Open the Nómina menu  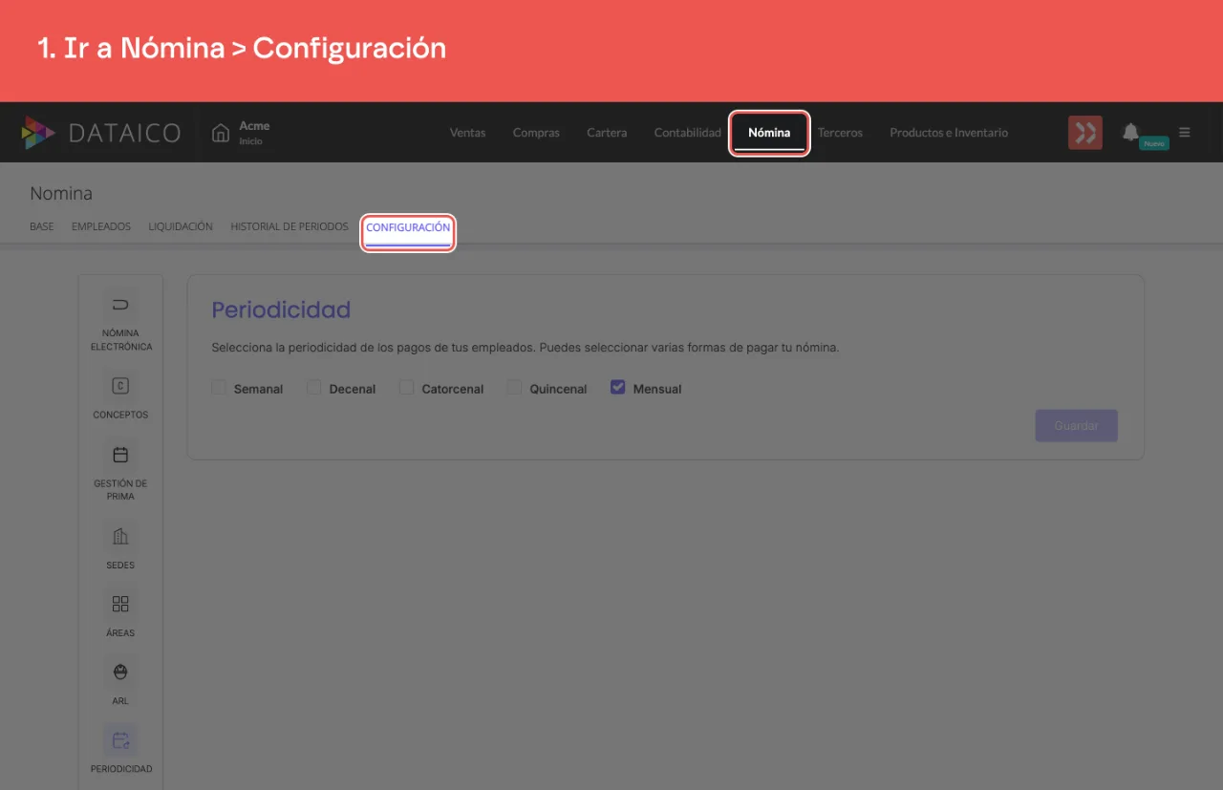click(769, 133)
